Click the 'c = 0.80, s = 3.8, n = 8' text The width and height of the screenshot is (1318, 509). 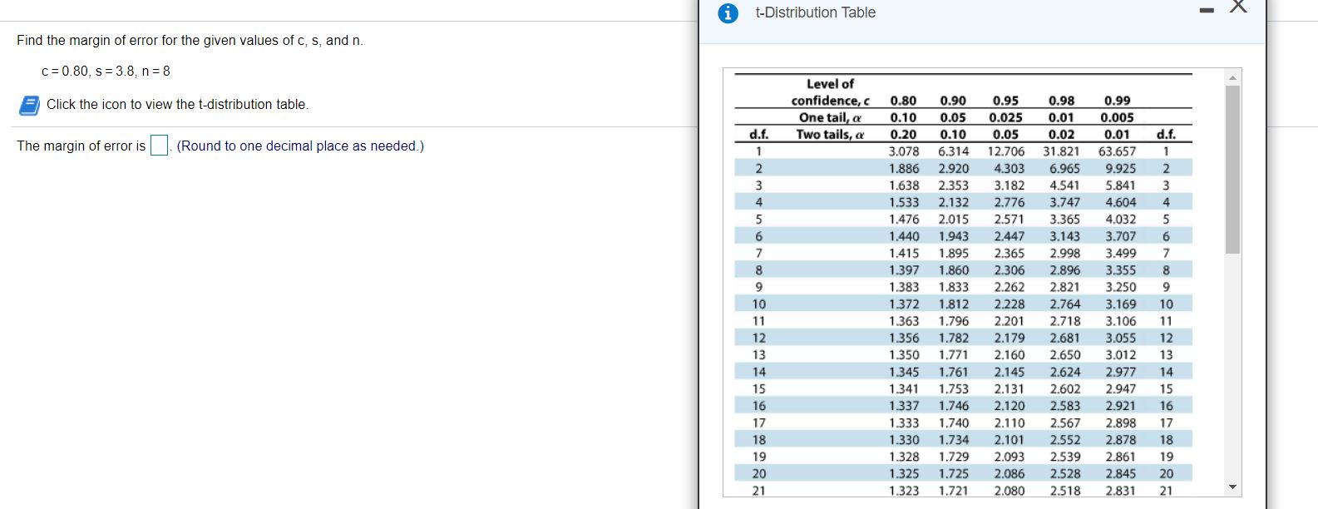click(106, 71)
